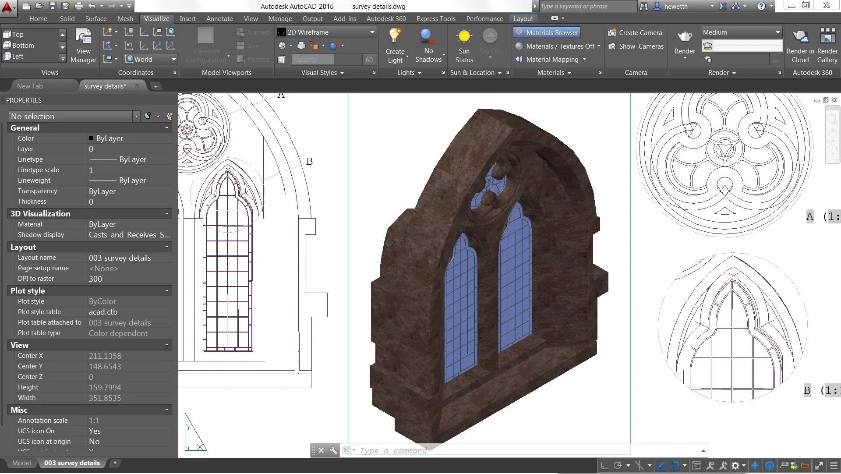The width and height of the screenshot is (841, 474).
Task: Click the Create Camera icon
Action: click(612, 33)
